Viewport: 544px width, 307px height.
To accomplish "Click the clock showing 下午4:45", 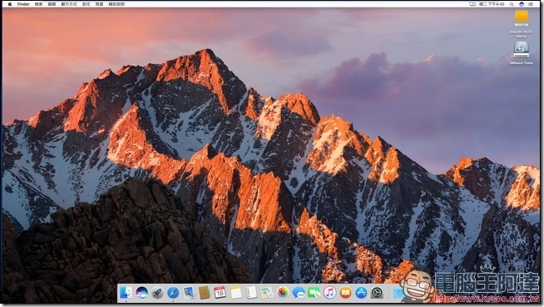I will 492,4.
